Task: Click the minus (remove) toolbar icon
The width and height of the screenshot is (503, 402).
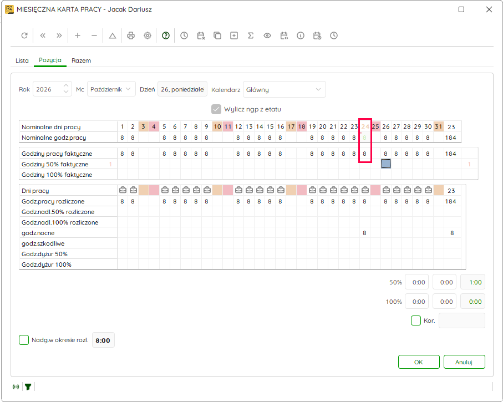Action: [94, 35]
